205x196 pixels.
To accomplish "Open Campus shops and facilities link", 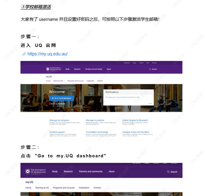I will click(136, 132).
